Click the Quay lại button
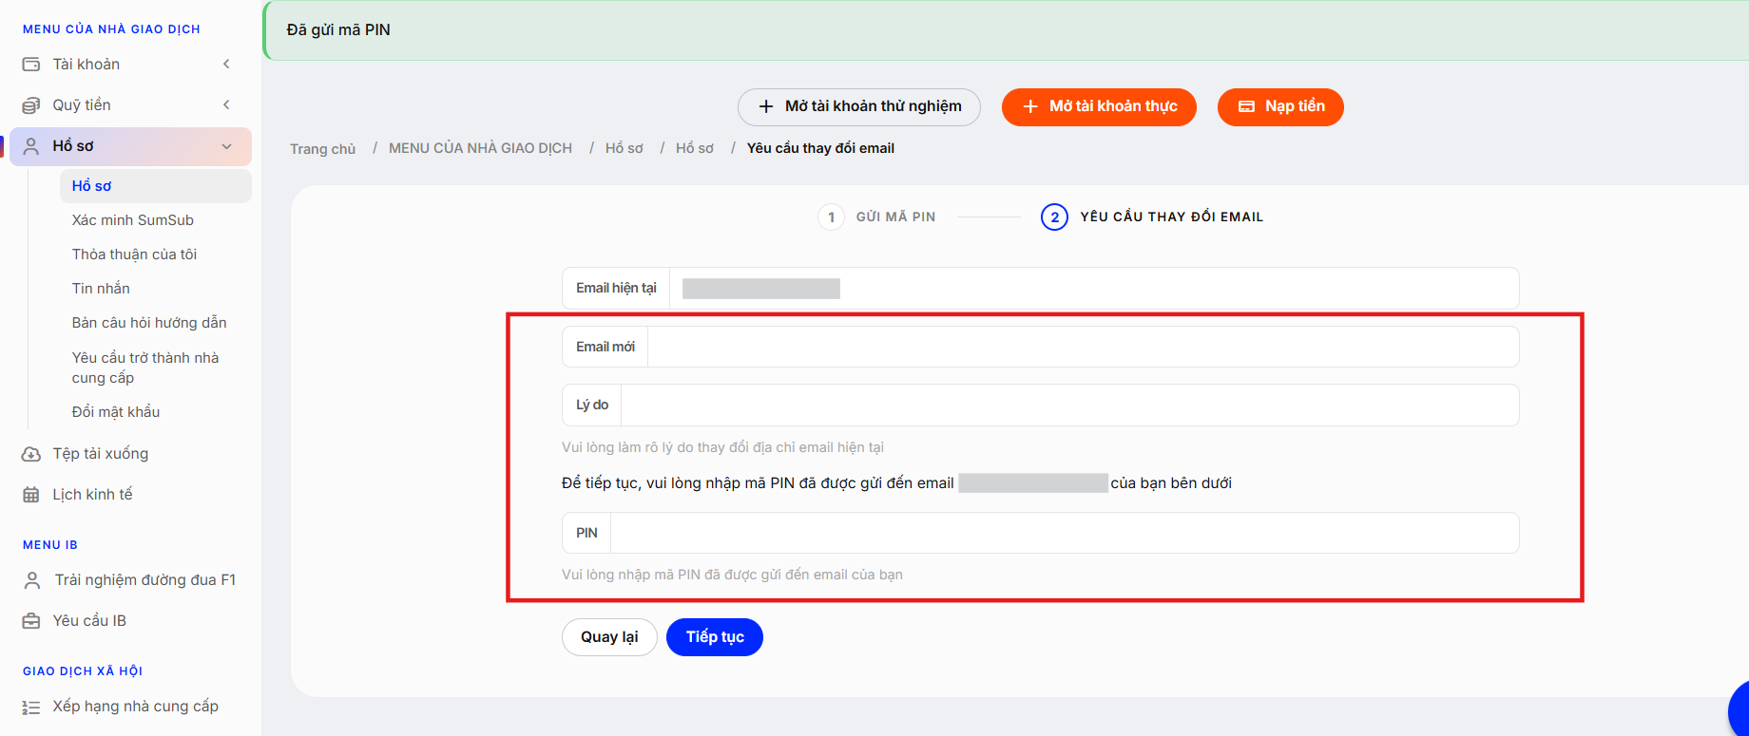This screenshot has width=1749, height=736. point(609,637)
